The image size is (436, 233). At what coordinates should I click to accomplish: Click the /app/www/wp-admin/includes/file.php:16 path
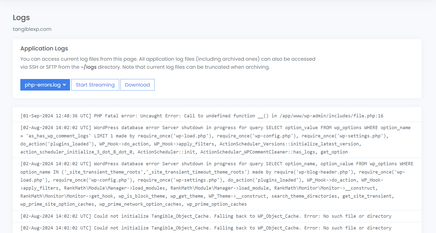[x=331, y=116]
